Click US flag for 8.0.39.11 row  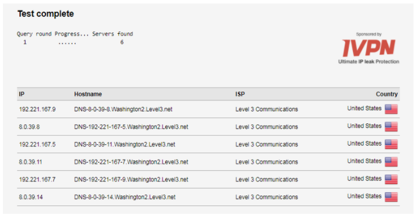391,162
